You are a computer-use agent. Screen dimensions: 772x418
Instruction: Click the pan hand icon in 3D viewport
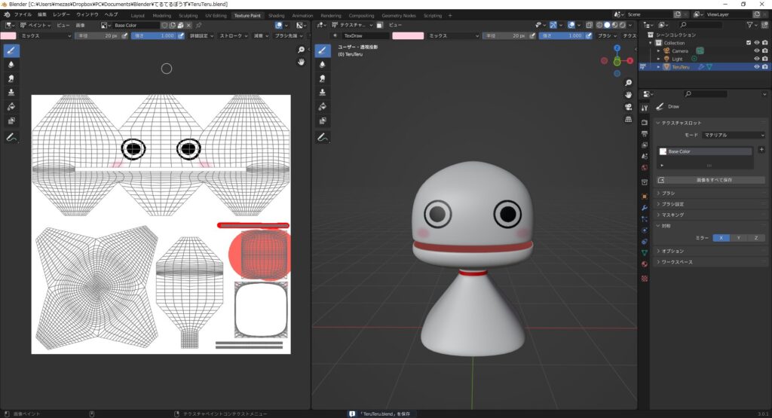(x=629, y=95)
